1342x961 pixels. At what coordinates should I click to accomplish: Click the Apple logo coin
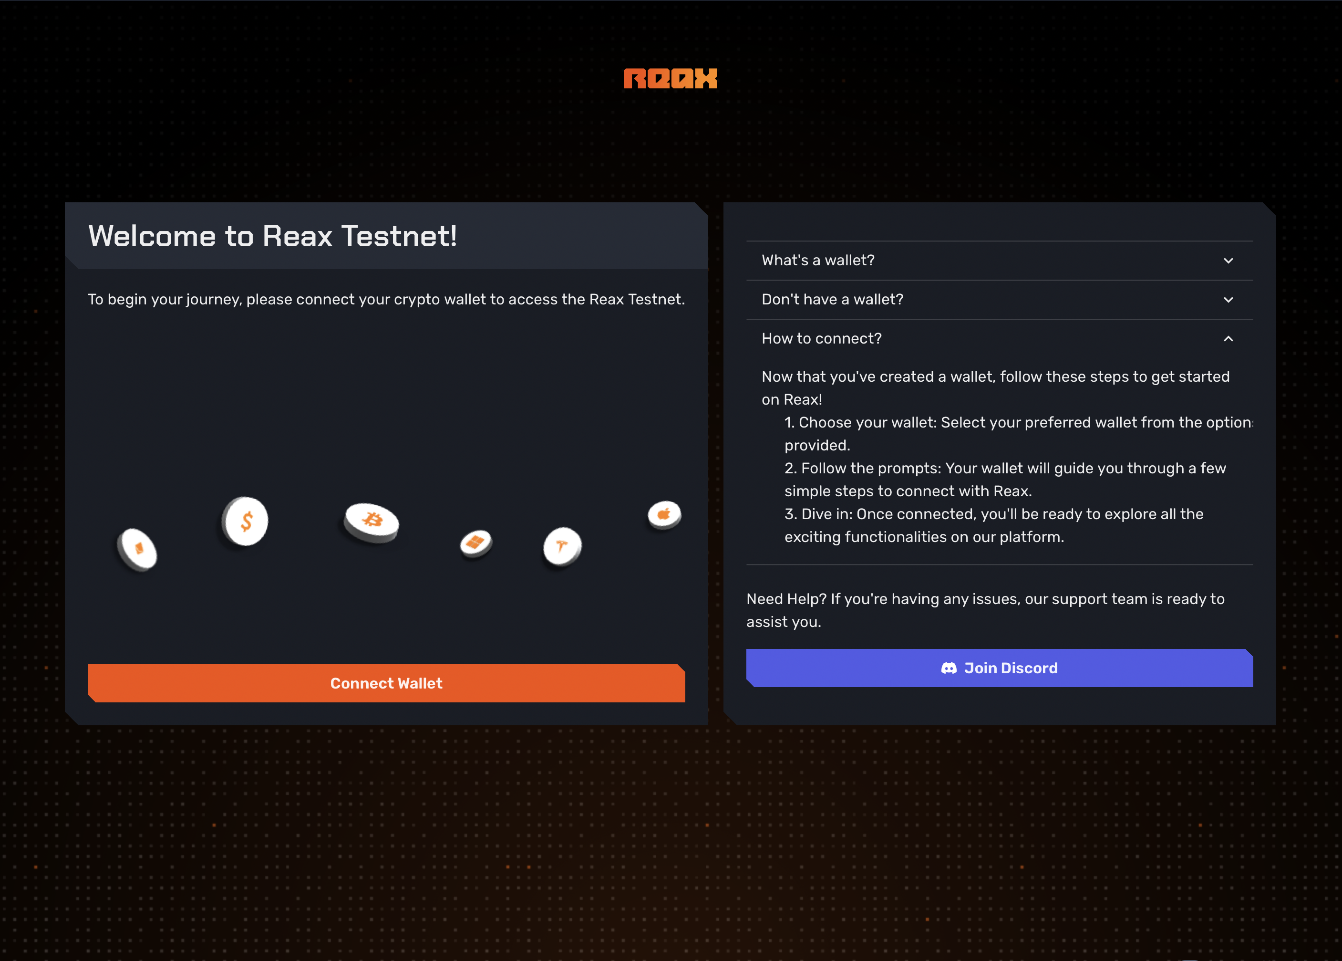(664, 515)
